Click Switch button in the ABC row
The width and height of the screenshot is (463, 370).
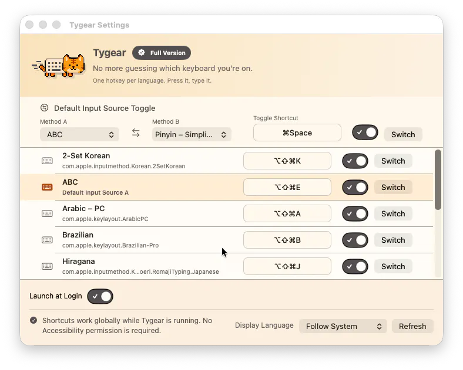coord(393,188)
